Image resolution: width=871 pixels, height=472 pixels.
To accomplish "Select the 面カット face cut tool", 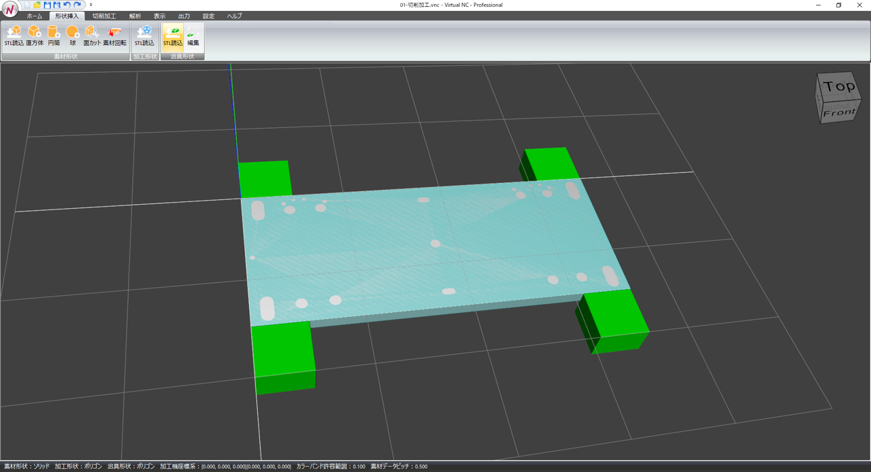I will coord(92,35).
